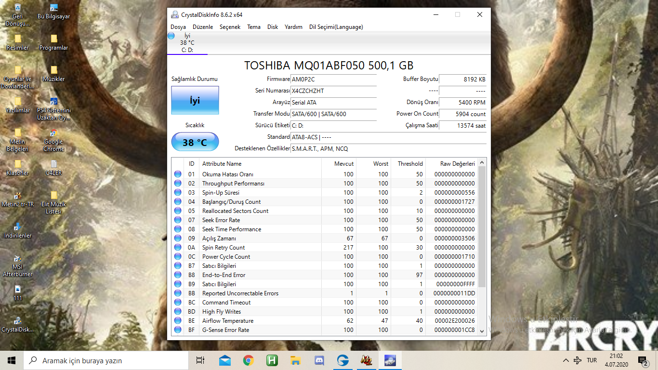Click the Attribute Name column header
Image resolution: width=658 pixels, height=370 pixels.
[260, 163]
